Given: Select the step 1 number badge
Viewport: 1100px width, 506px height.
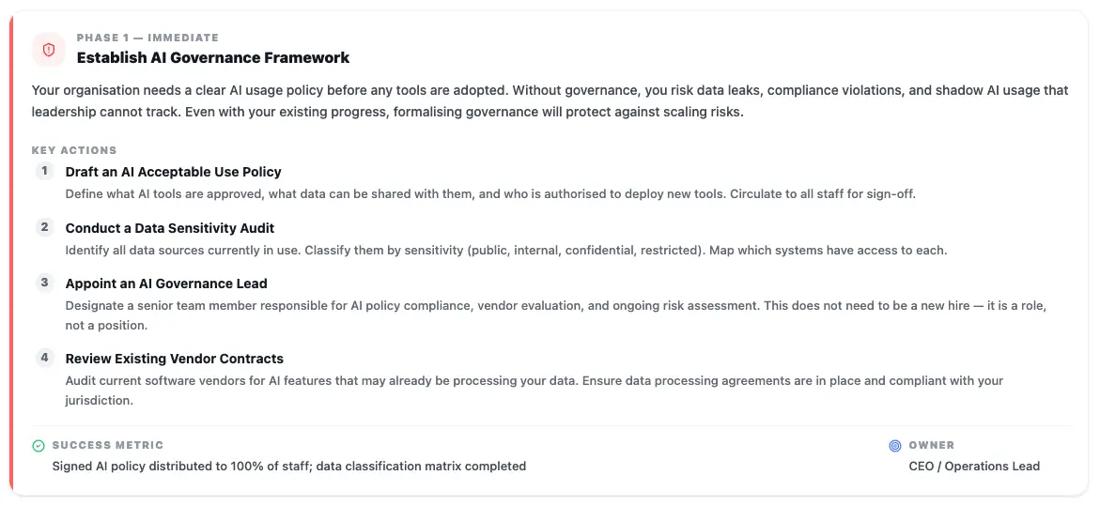Looking at the screenshot, I should pos(45,171).
